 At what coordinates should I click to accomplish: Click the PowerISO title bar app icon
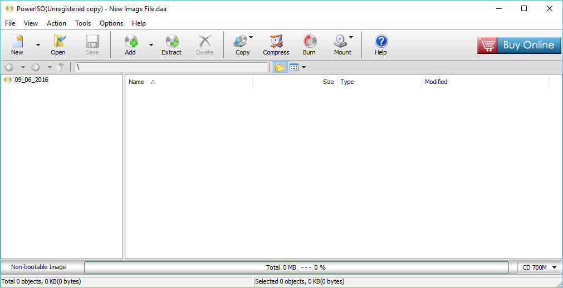[9, 8]
